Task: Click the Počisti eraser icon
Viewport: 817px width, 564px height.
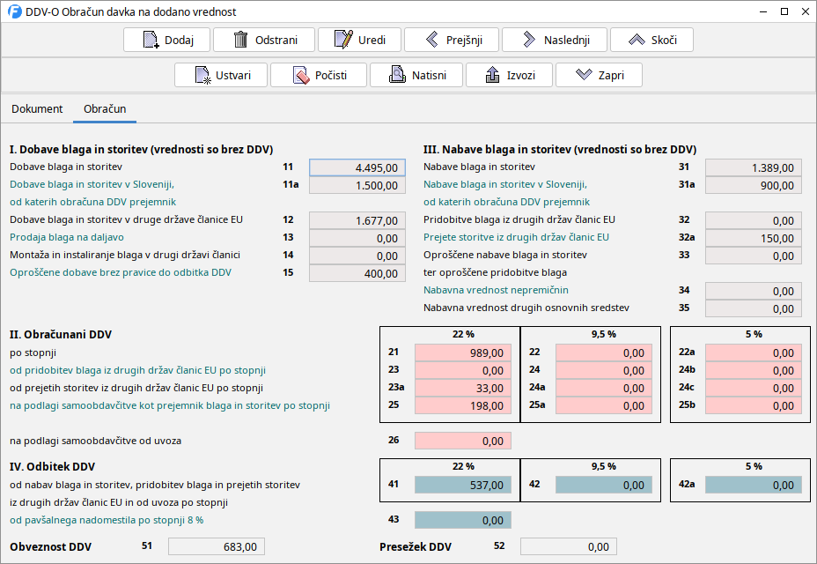Action: pyautogui.click(x=300, y=76)
